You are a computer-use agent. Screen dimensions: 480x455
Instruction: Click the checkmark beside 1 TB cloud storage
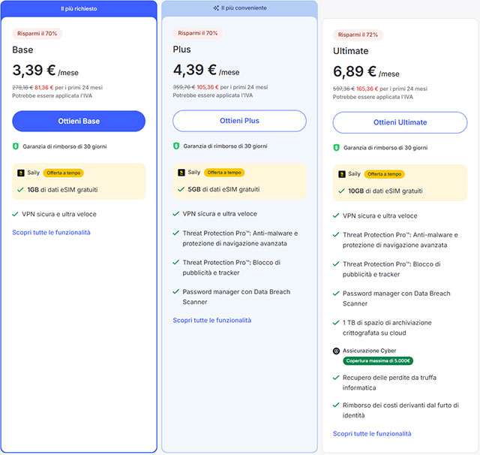[x=336, y=322]
